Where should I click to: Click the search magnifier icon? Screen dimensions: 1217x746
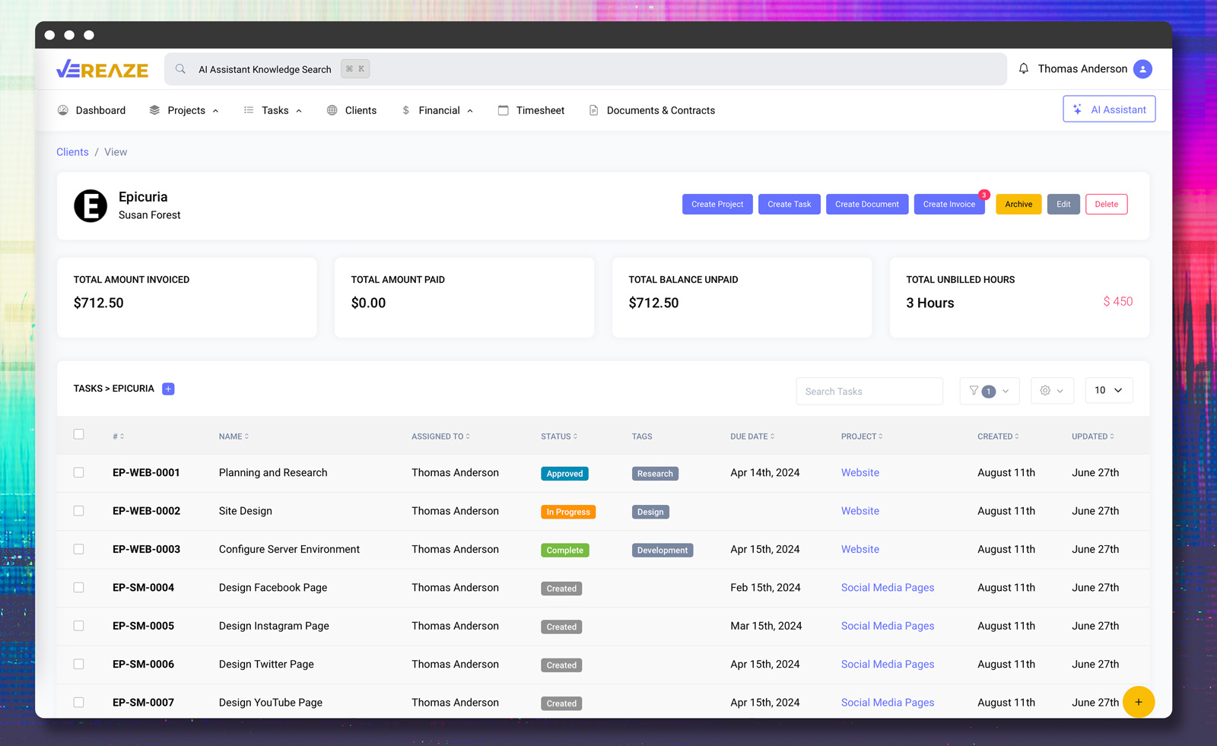(x=180, y=69)
